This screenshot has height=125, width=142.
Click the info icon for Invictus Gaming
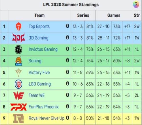[x=68, y=49]
